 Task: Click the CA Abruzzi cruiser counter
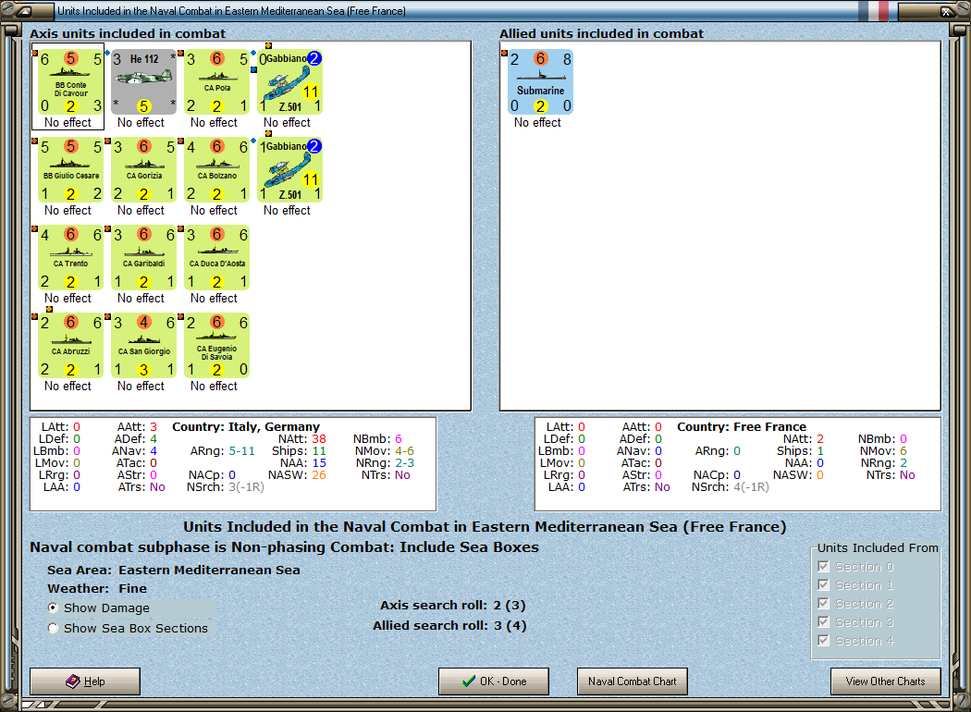click(70, 346)
